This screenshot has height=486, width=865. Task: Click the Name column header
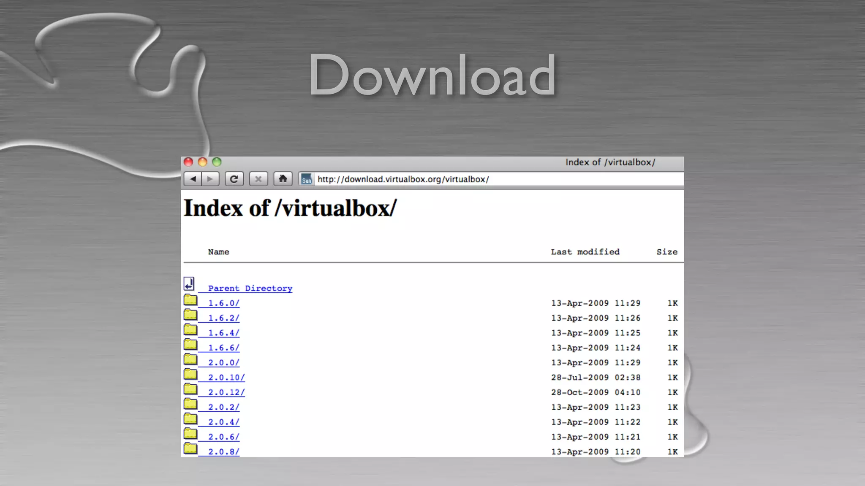(x=218, y=252)
